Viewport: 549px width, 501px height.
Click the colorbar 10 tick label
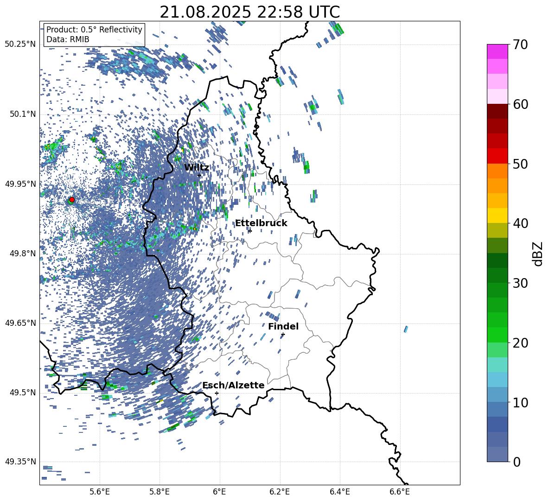point(520,402)
